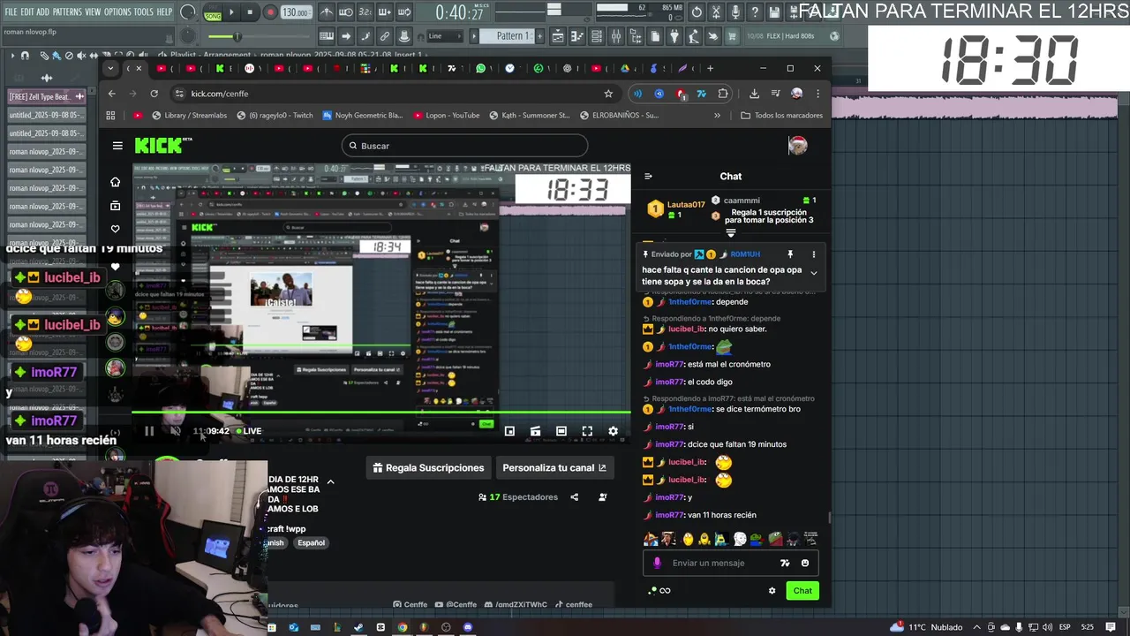
Task: Toggle FL Studio loop recording icon
Action: click(x=403, y=12)
